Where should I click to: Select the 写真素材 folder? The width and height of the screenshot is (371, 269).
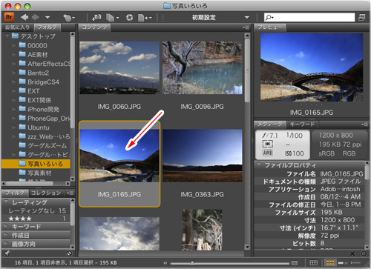(35, 173)
